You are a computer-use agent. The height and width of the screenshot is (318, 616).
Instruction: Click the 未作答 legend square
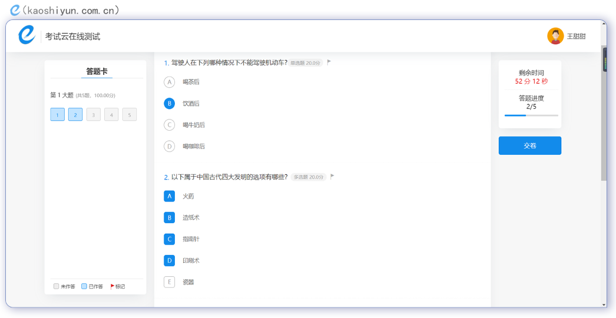tap(57, 286)
